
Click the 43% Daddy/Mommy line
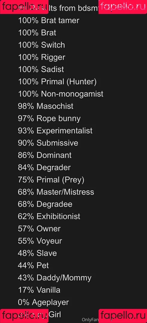(x=54, y=278)
